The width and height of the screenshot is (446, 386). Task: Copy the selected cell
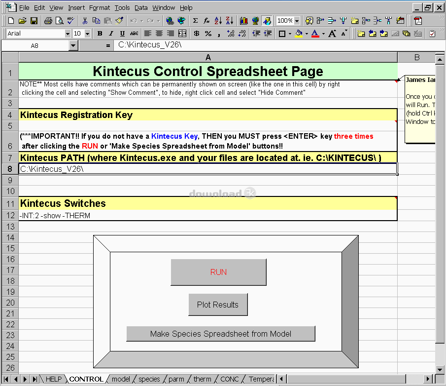[96, 21]
